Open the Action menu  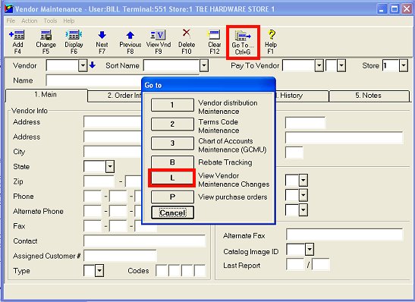(x=29, y=20)
